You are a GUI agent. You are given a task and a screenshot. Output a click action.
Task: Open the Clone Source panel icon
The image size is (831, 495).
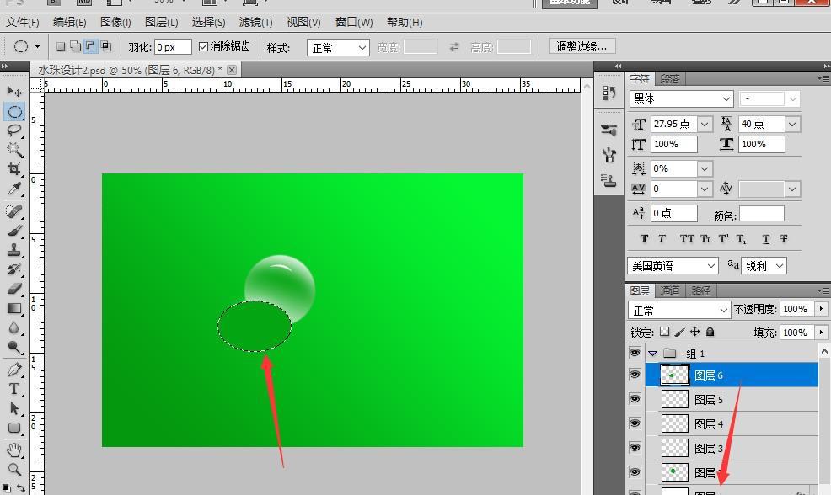609,180
